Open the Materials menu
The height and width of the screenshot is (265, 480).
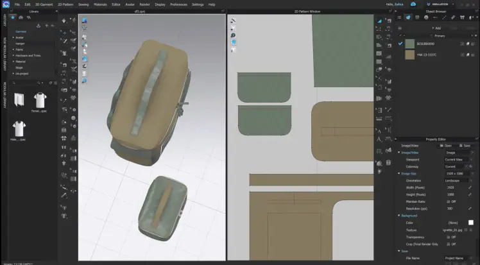point(100,4)
